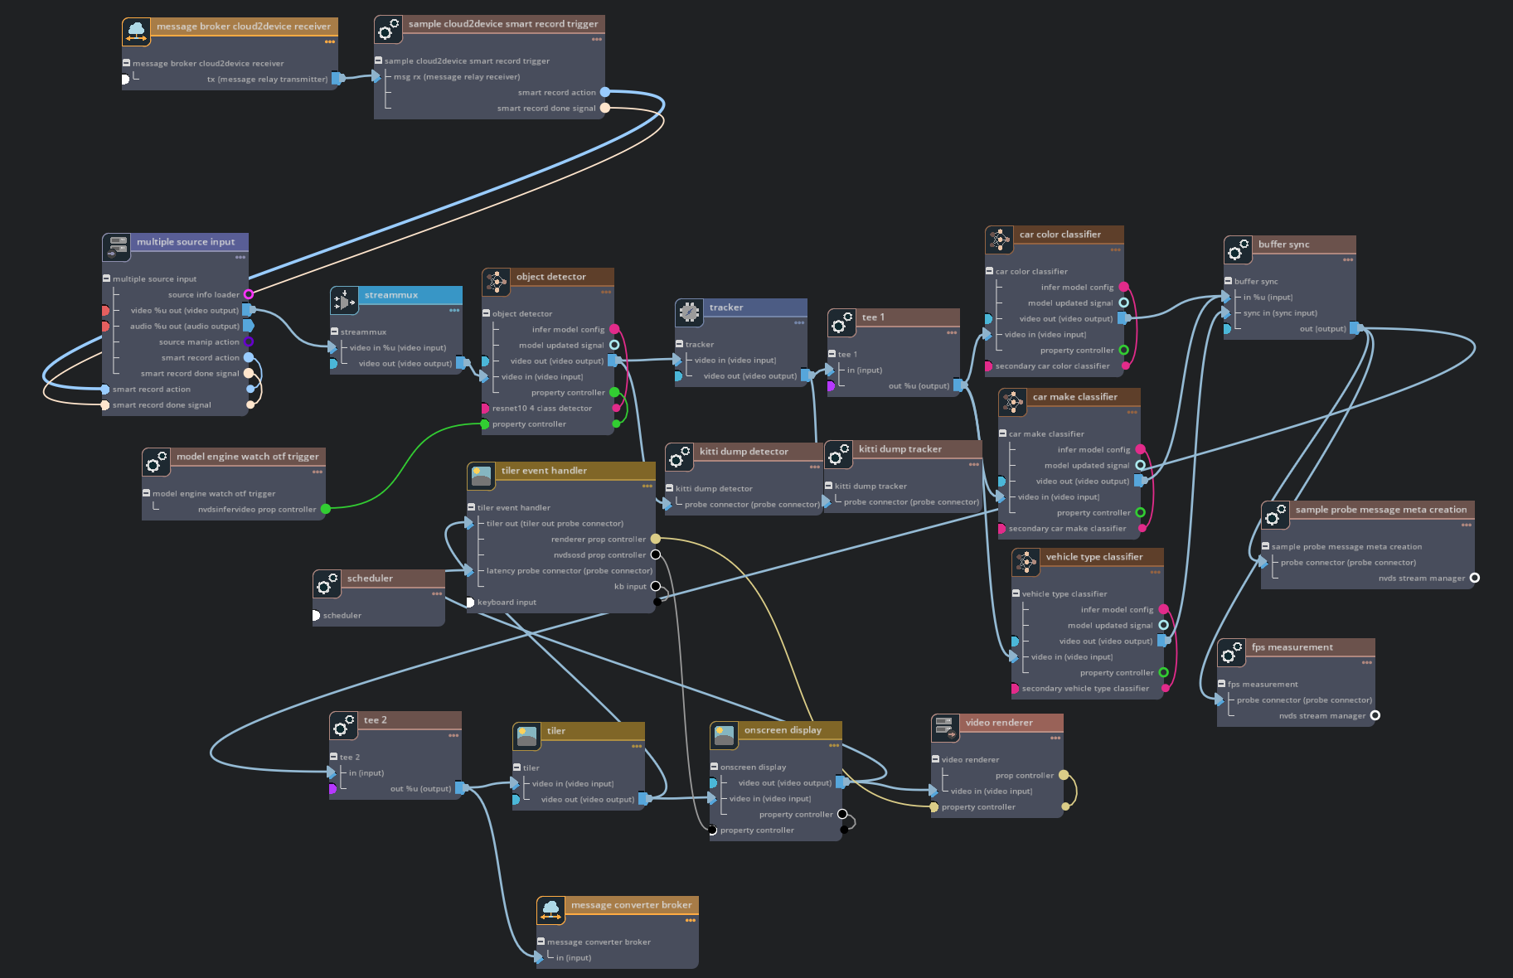Click the object detector neural network icon
The height and width of the screenshot is (978, 1513).
[x=496, y=282]
